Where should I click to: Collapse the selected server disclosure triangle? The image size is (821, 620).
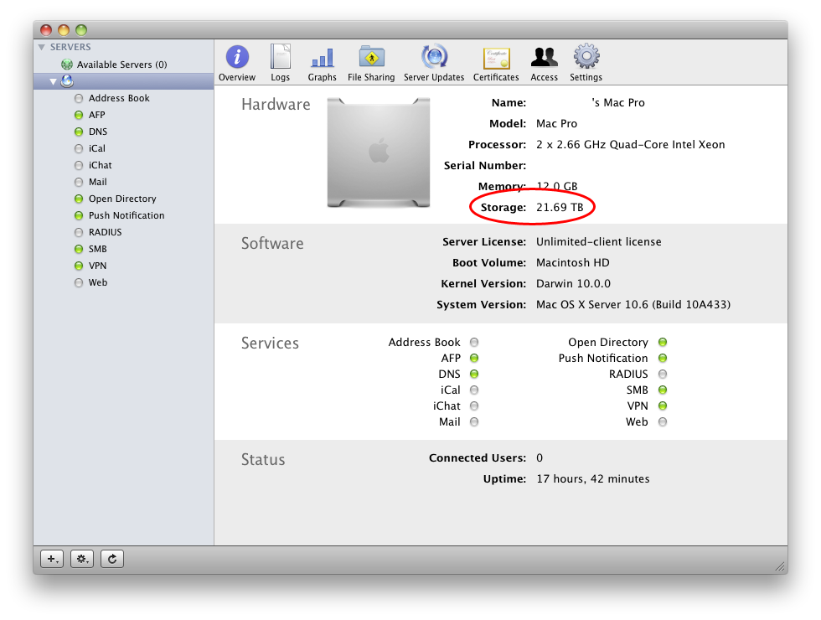[x=53, y=82]
